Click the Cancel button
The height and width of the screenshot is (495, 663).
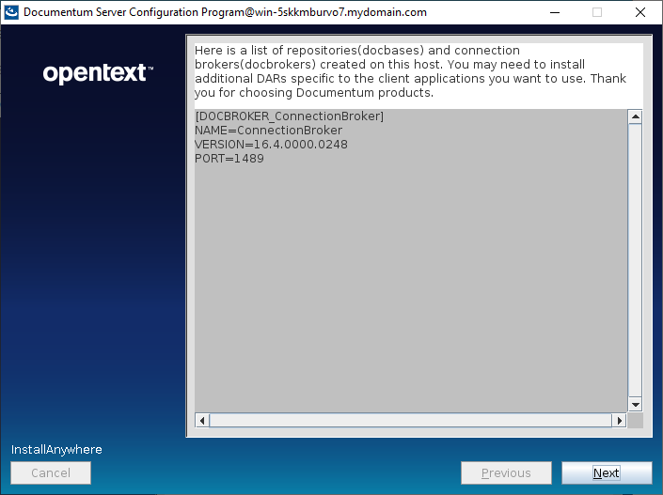pyautogui.click(x=51, y=472)
